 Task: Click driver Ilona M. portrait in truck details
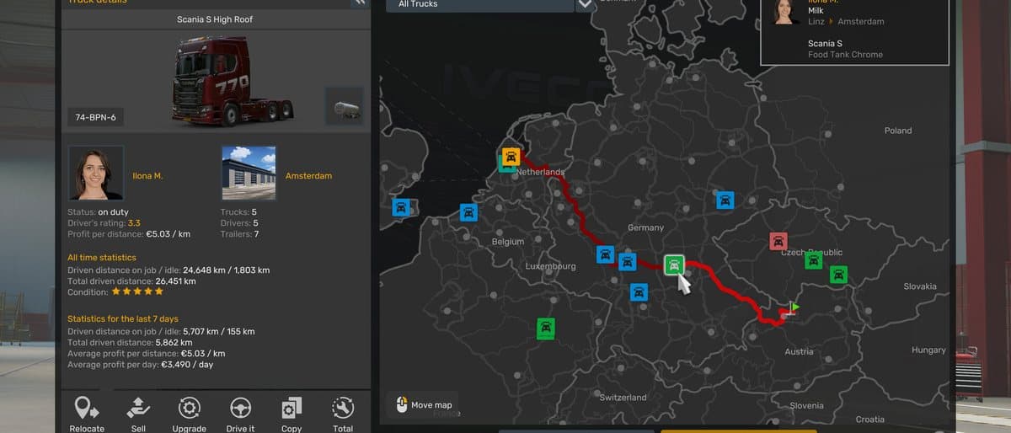pos(95,174)
